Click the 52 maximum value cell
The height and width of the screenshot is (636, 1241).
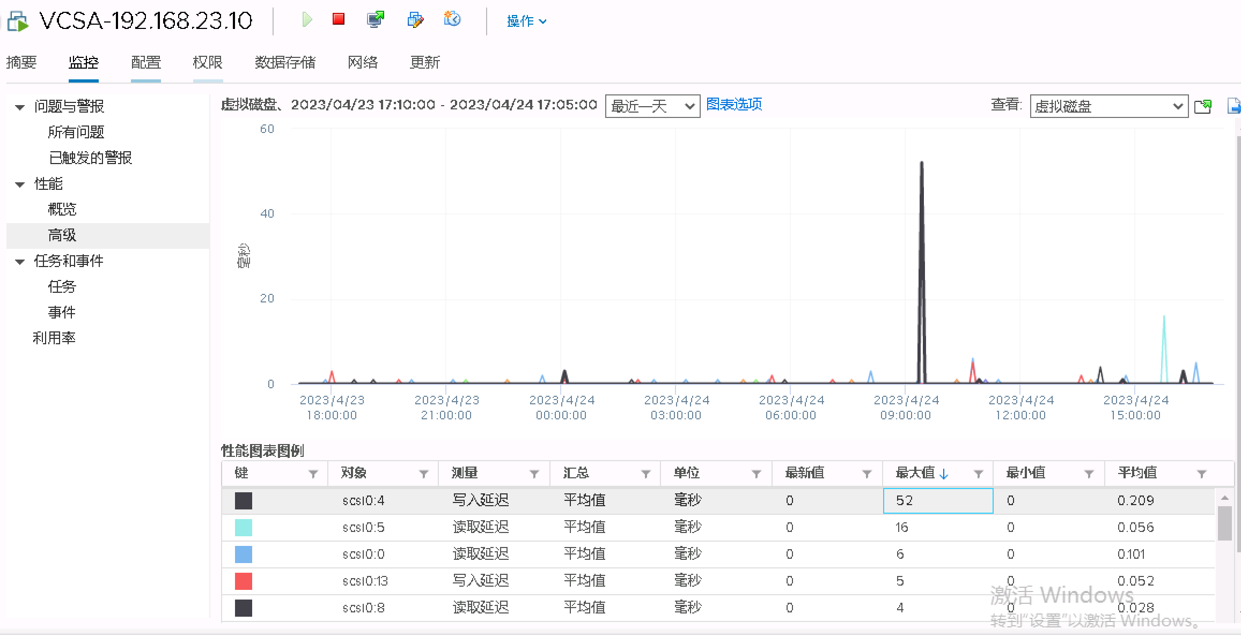tap(938, 501)
